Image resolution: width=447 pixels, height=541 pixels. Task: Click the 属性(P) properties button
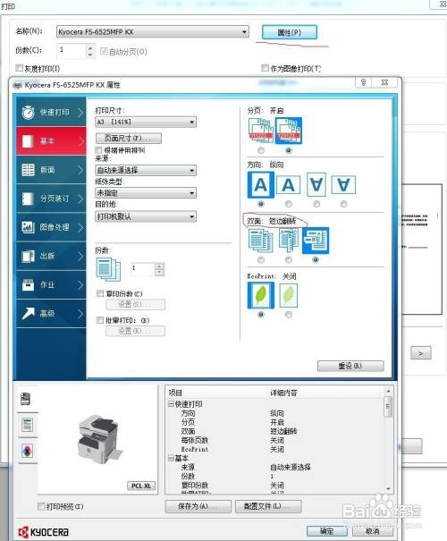[x=290, y=32]
